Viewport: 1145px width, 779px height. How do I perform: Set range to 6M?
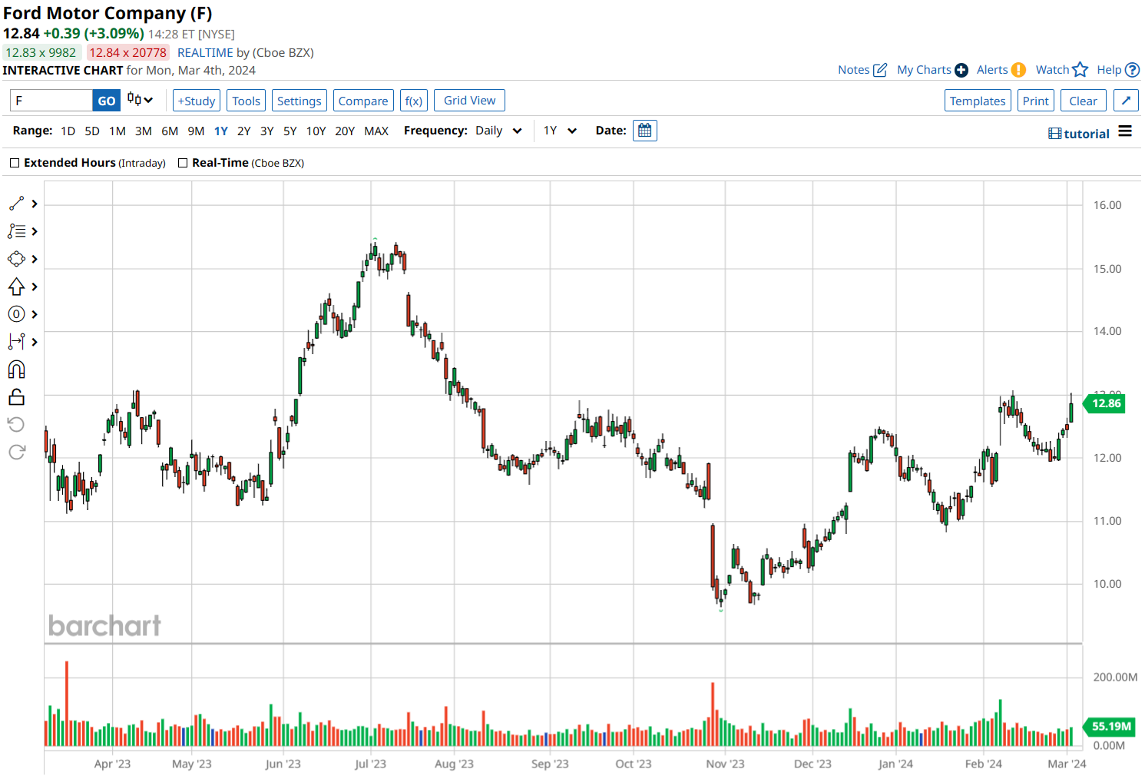click(170, 131)
